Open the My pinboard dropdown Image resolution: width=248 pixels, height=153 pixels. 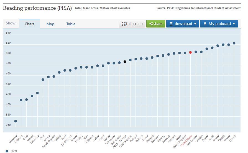tap(219, 24)
